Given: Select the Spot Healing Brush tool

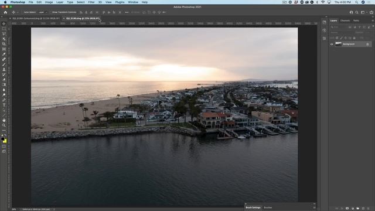Looking at the screenshot, I should click(4, 59).
